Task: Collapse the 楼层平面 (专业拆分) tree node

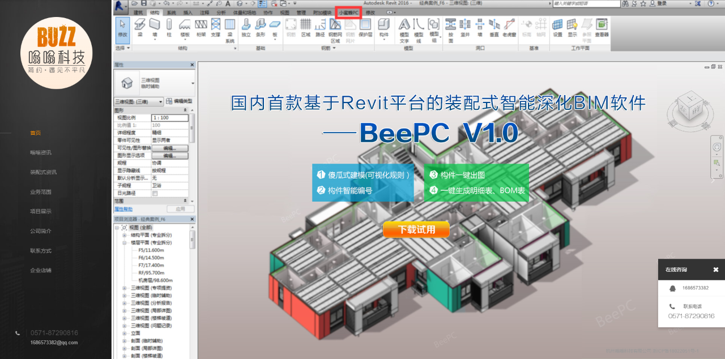Action: click(125, 242)
